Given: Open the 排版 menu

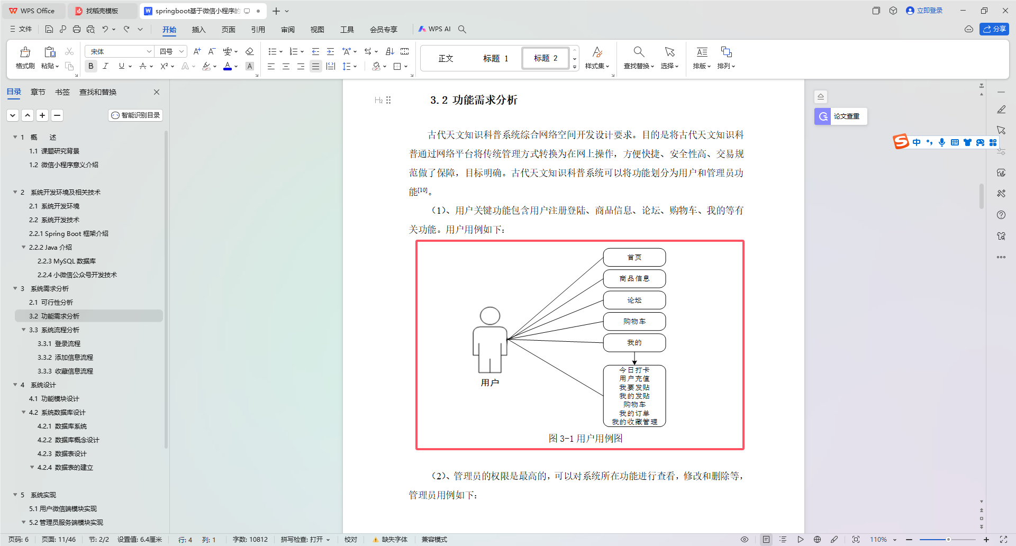Looking at the screenshot, I should click(x=702, y=58).
